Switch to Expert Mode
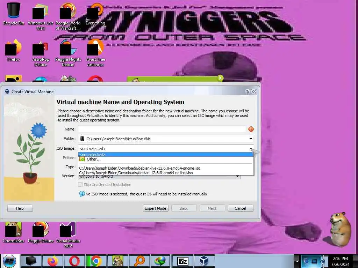358x268 pixels. pos(156,208)
